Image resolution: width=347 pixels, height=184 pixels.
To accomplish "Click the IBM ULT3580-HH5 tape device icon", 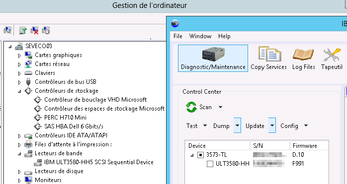I will pyautogui.click(x=38, y=162).
